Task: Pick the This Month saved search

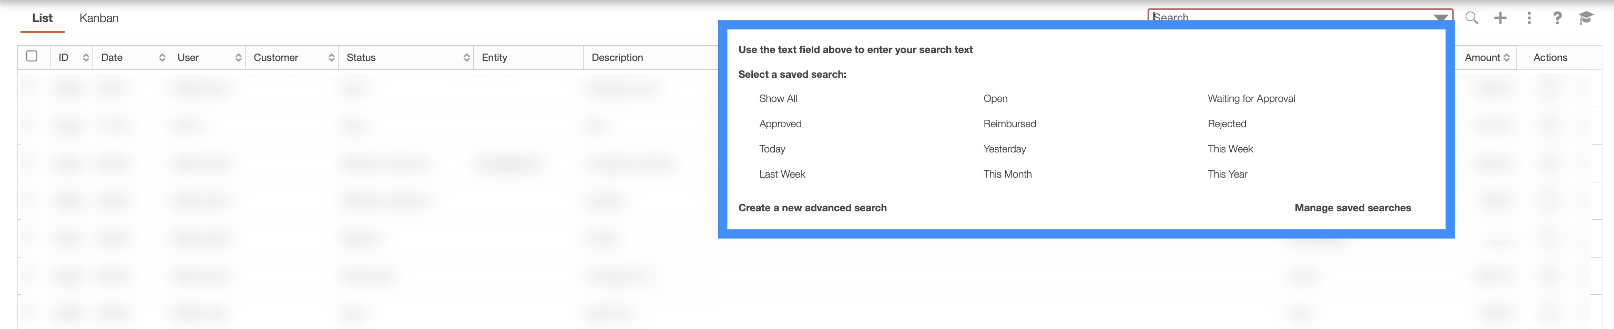Action: tap(1007, 174)
